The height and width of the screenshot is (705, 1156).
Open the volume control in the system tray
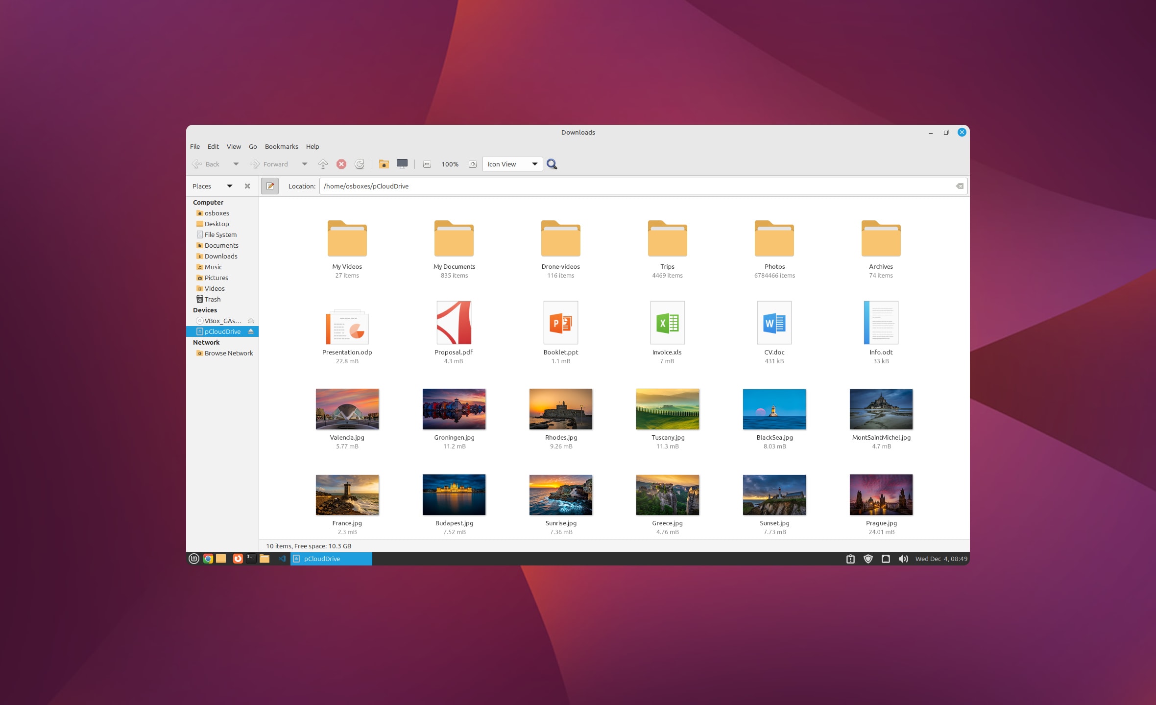pos(903,559)
